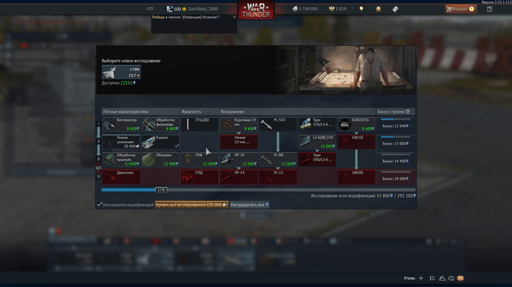Click the light bulb icon in top bar
The image size is (512, 287).
point(361,9)
